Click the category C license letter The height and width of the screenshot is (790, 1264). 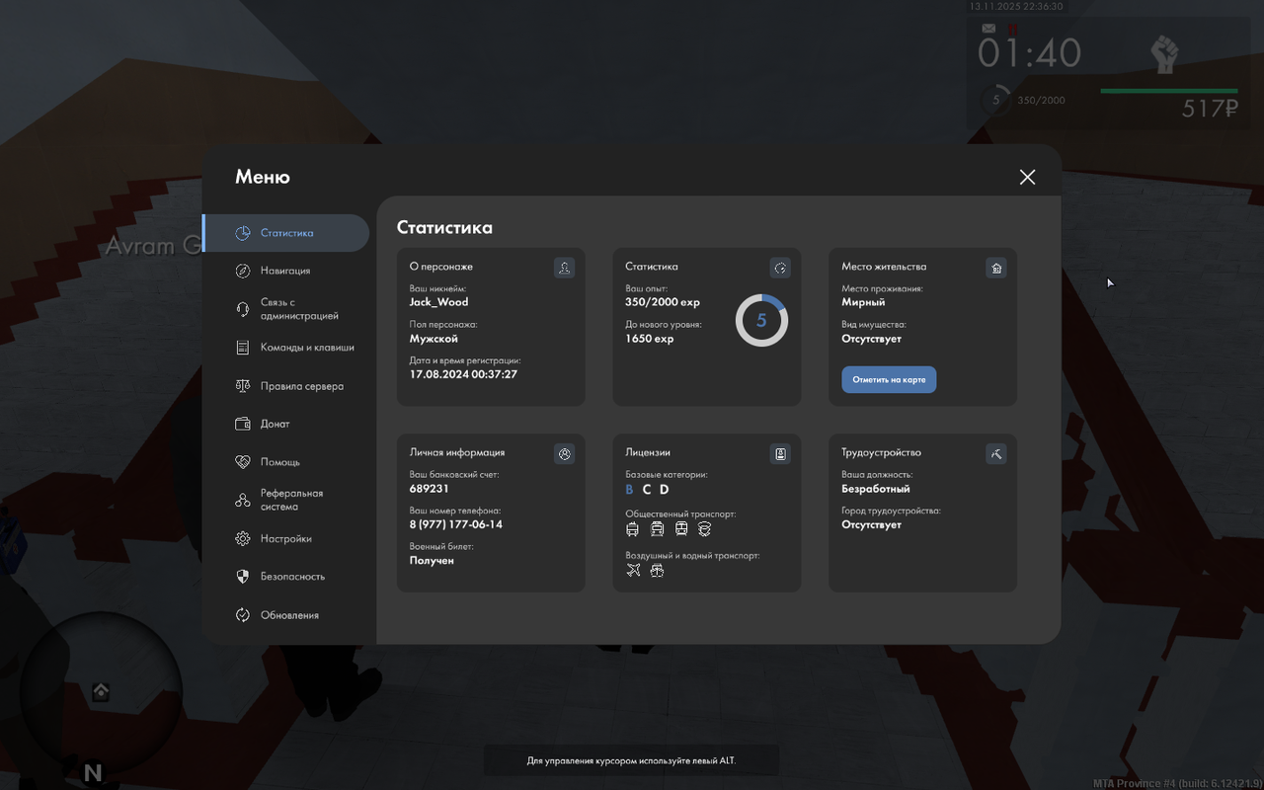click(647, 490)
